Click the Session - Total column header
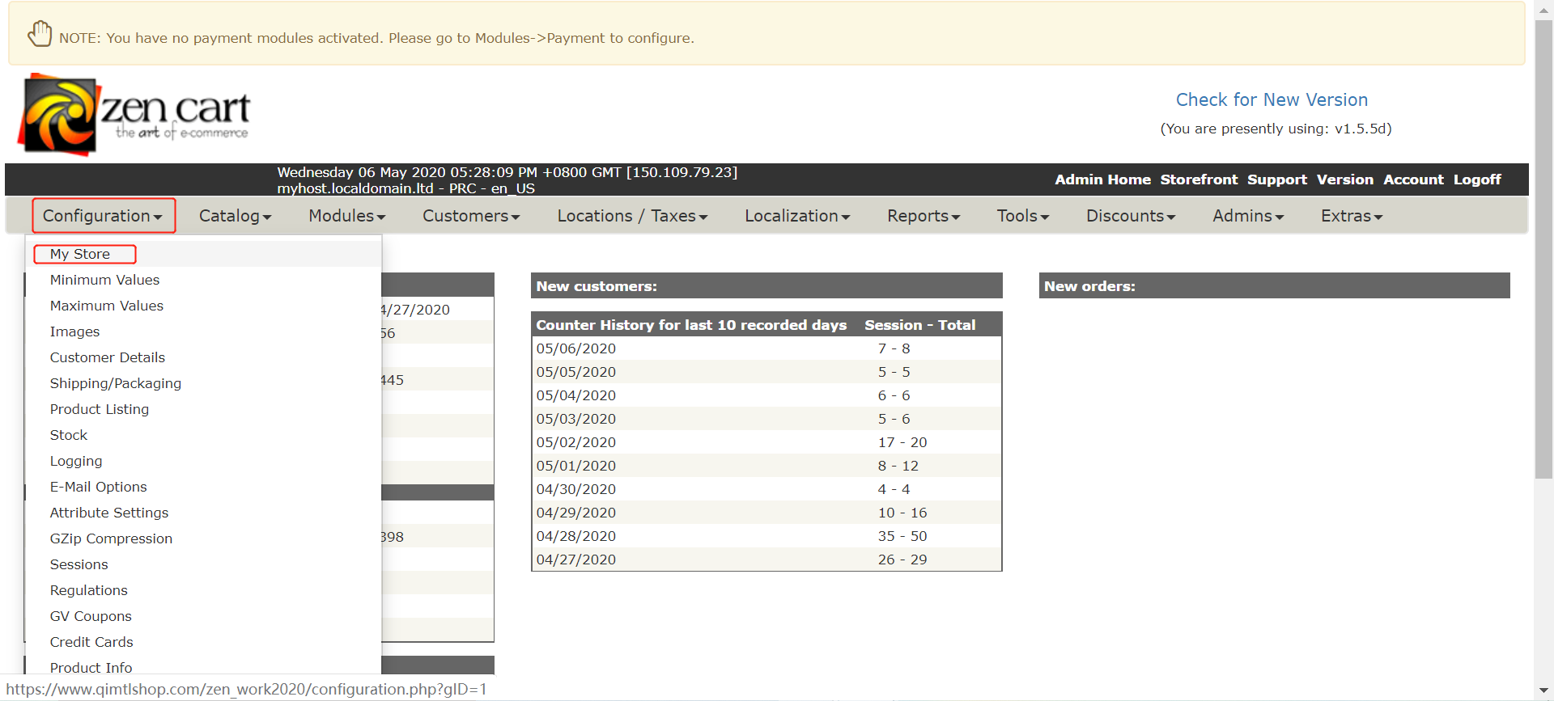The image size is (1554, 701). pos(919,325)
